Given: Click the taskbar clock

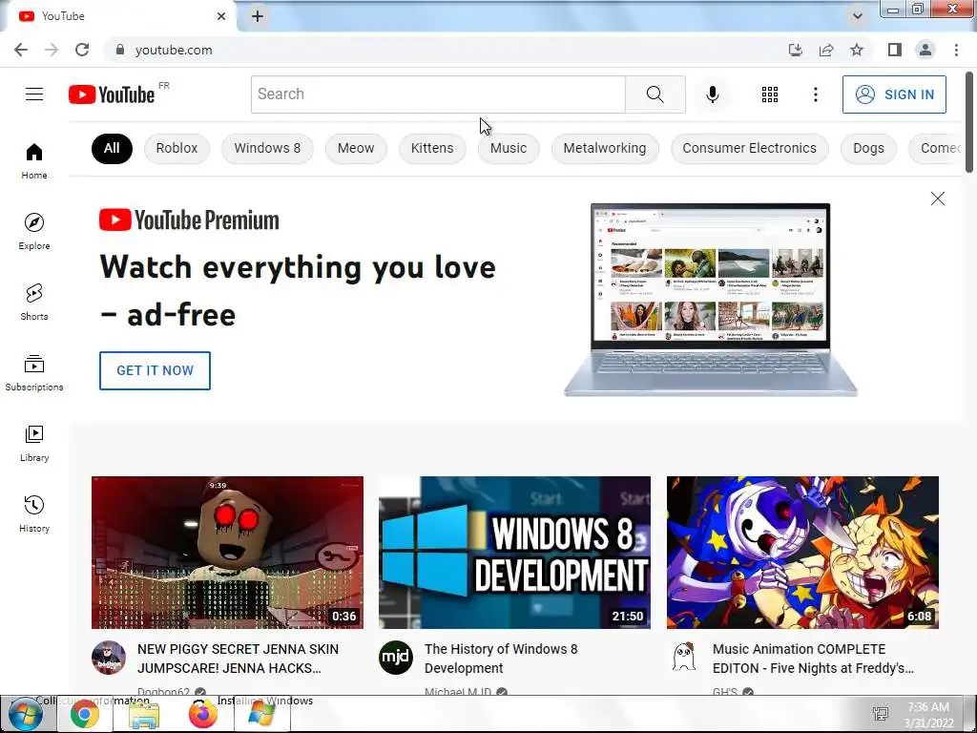Looking at the screenshot, I should pyautogui.click(x=928, y=715).
